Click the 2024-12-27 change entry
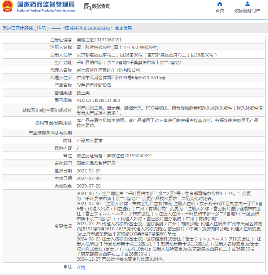Viewport: 268px width, 275px height. 121,259
